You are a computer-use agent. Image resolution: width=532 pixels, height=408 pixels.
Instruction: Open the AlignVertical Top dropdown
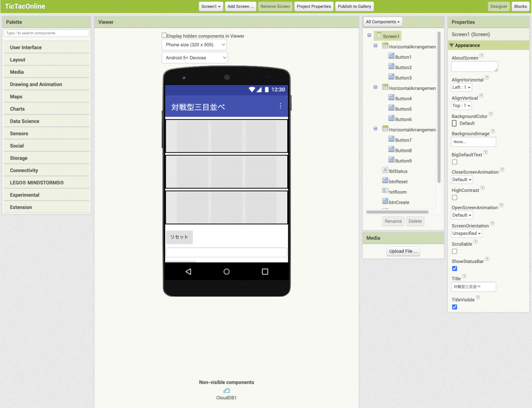point(461,106)
